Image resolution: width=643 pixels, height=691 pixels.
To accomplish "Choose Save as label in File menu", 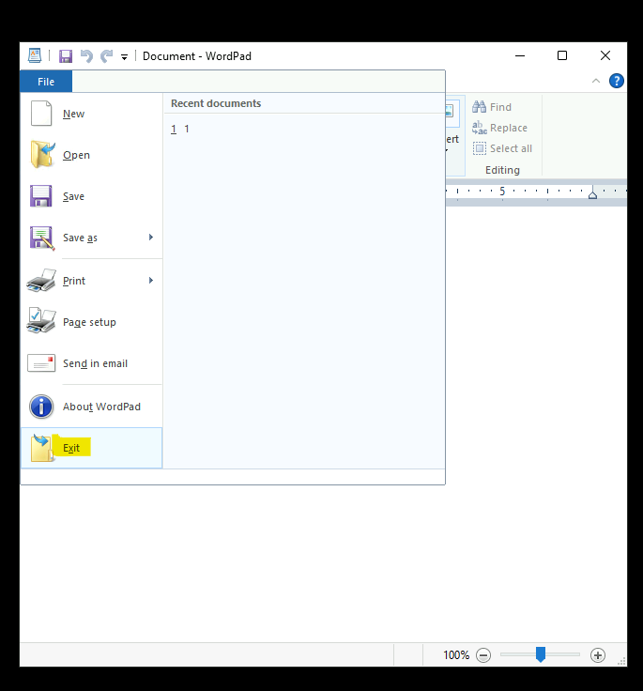I will pyautogui.click(x=80, y=238).
